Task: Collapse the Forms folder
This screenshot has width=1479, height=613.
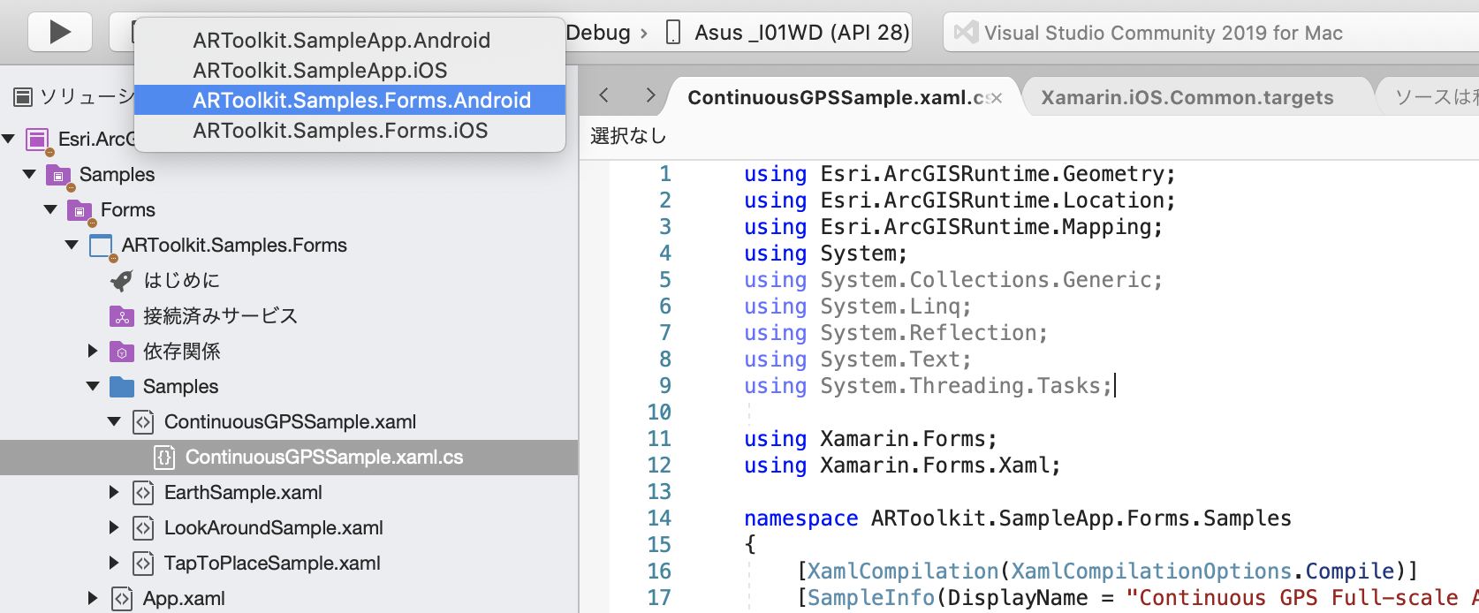Action: coord(51,209)
